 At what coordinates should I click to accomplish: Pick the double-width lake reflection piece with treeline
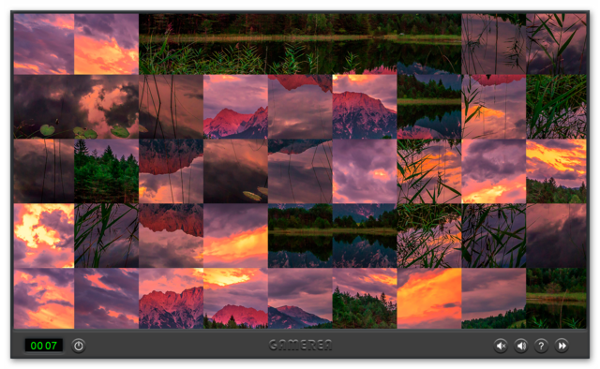[x=333, y=236]
